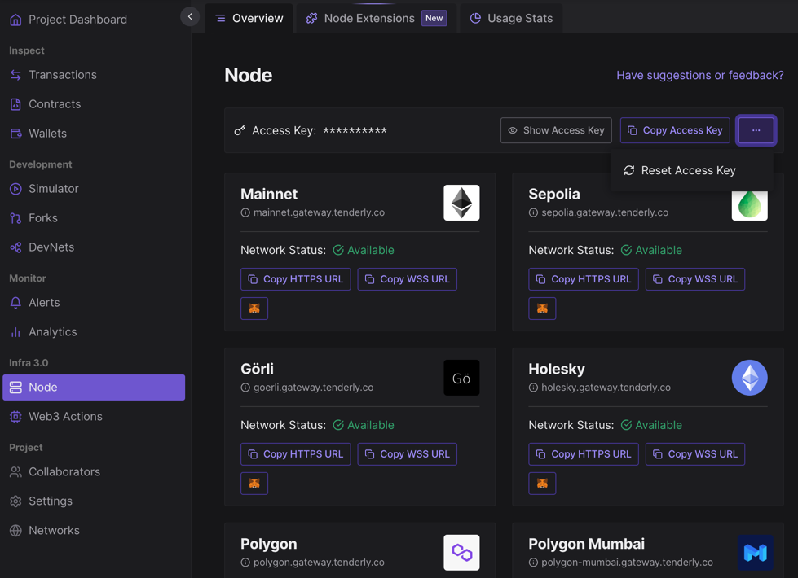Click Görli Available status text

(371, 425)
